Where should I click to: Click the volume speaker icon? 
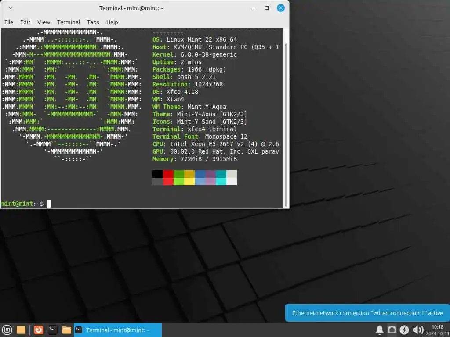tap(418, 330)
